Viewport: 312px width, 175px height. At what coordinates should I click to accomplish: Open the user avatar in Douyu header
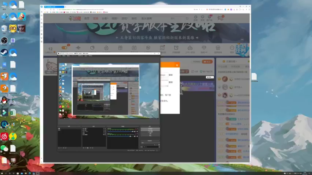point(220,18)
